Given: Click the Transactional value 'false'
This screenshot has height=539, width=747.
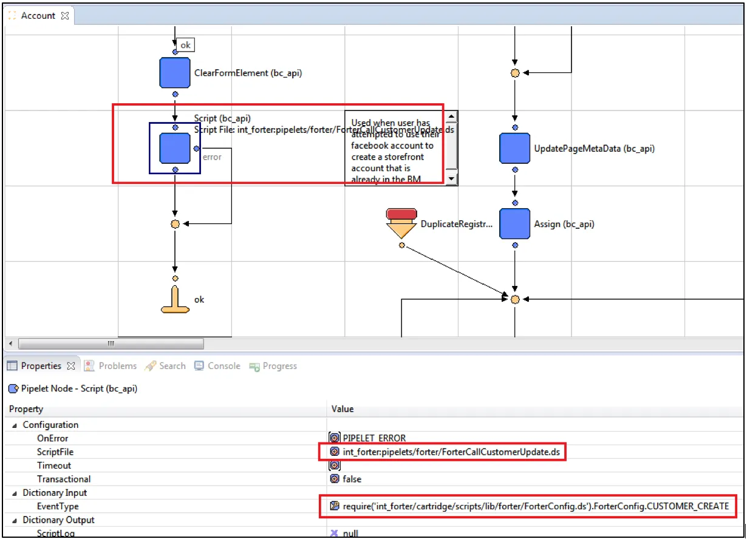Looking at the screenshot, I should pyautogui.click(x=352, y=480).
